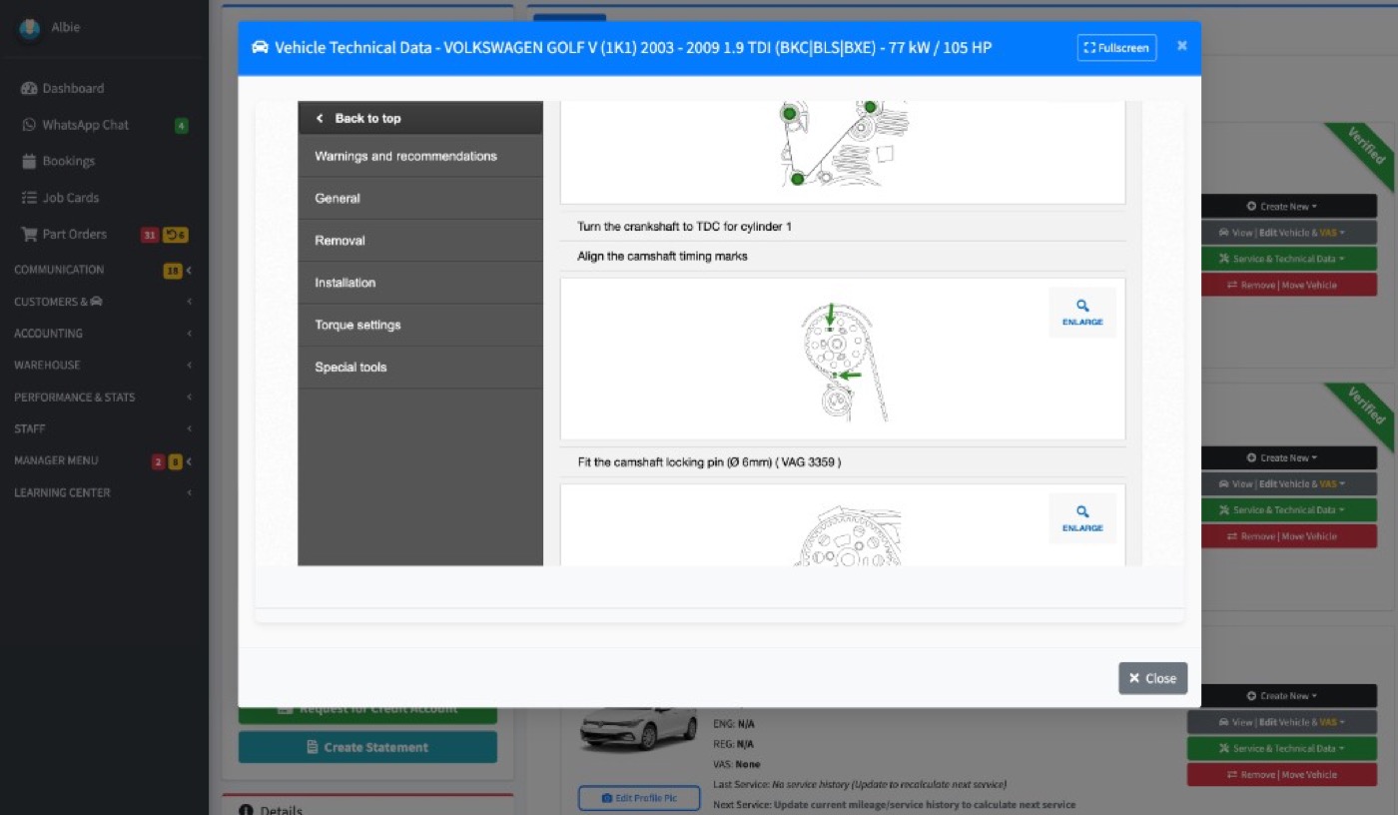The width and height of the screenshot is (1398, 815).
Task: Click the Bookings calendar icon
Action: [x=29, y=161]
